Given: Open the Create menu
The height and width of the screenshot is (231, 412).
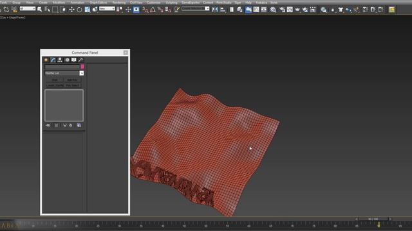Looking at the screenshot, I should pos(43,3).
